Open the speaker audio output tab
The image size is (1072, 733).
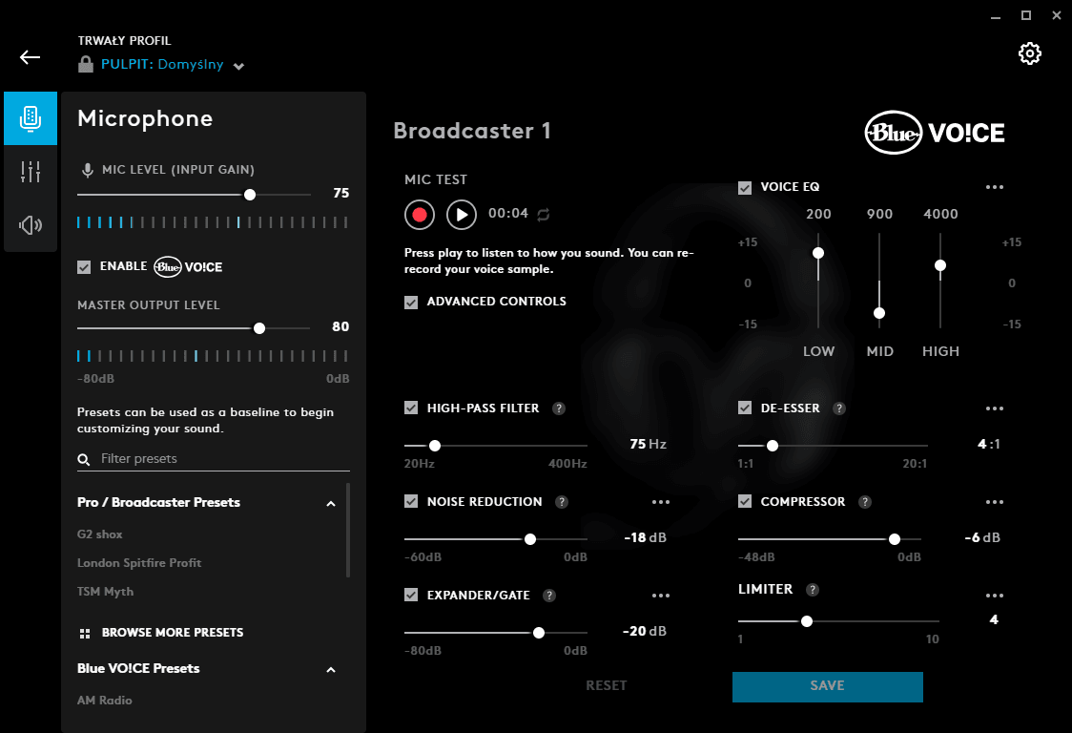tap(31, 224)
